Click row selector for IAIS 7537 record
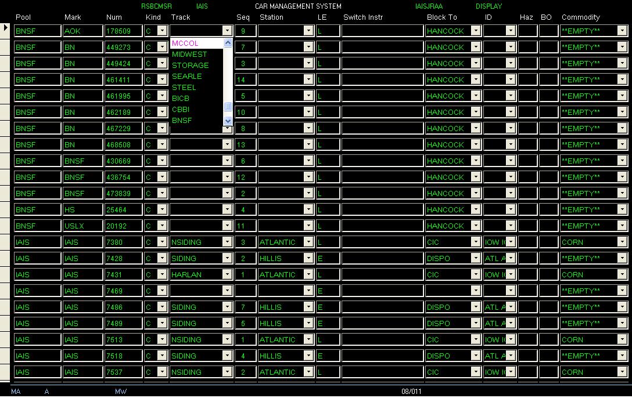This screenshot has width=632, height=398. click(5, 372)
